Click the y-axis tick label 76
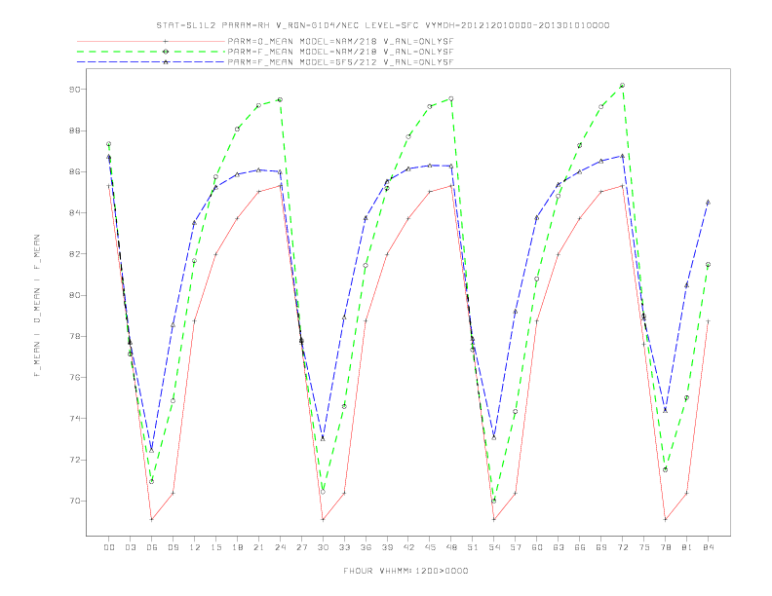This screenshot has height=596, width=772. (74, 378)
